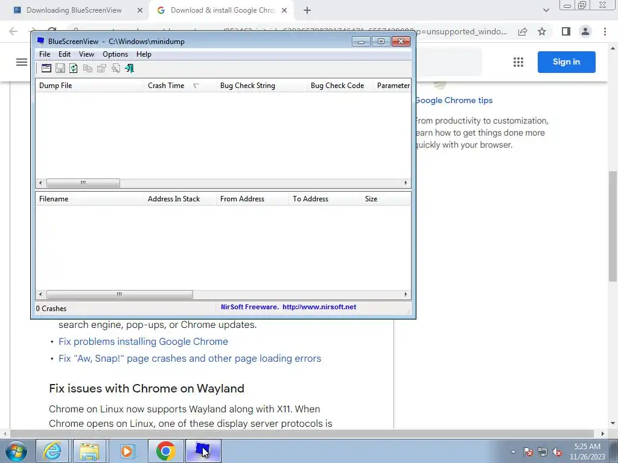Show hidden tray icons arrow

tap(513, 452)
